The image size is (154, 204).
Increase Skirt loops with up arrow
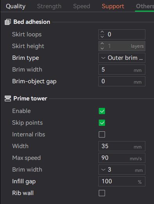102,32
